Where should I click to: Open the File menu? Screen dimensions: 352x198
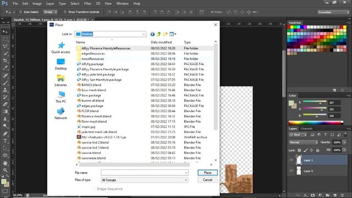coord(15,4)
